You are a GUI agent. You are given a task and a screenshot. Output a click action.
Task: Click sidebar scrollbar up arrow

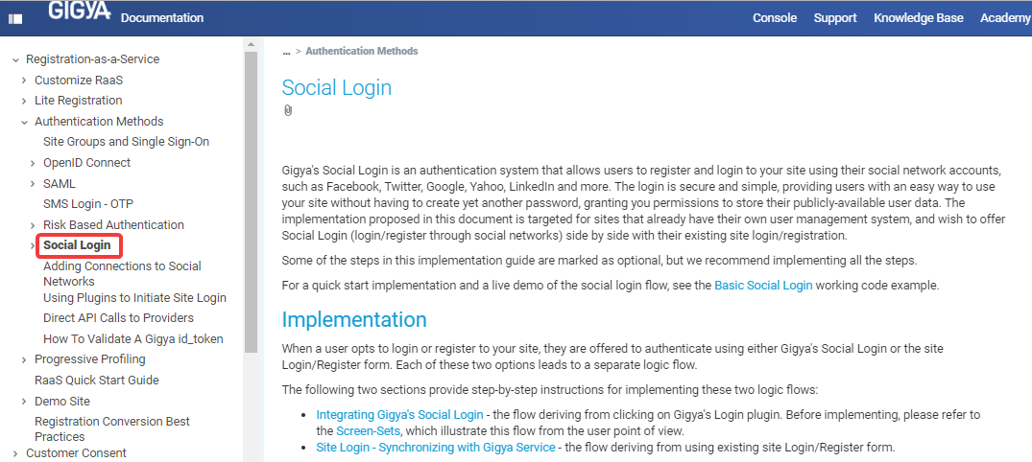point(251,44)
